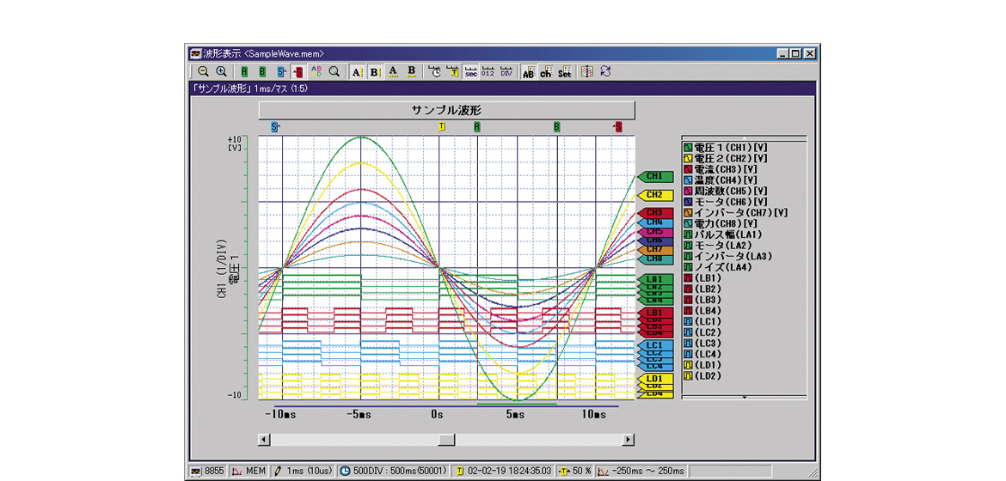Click the Set settings toolbar icon

564,72
